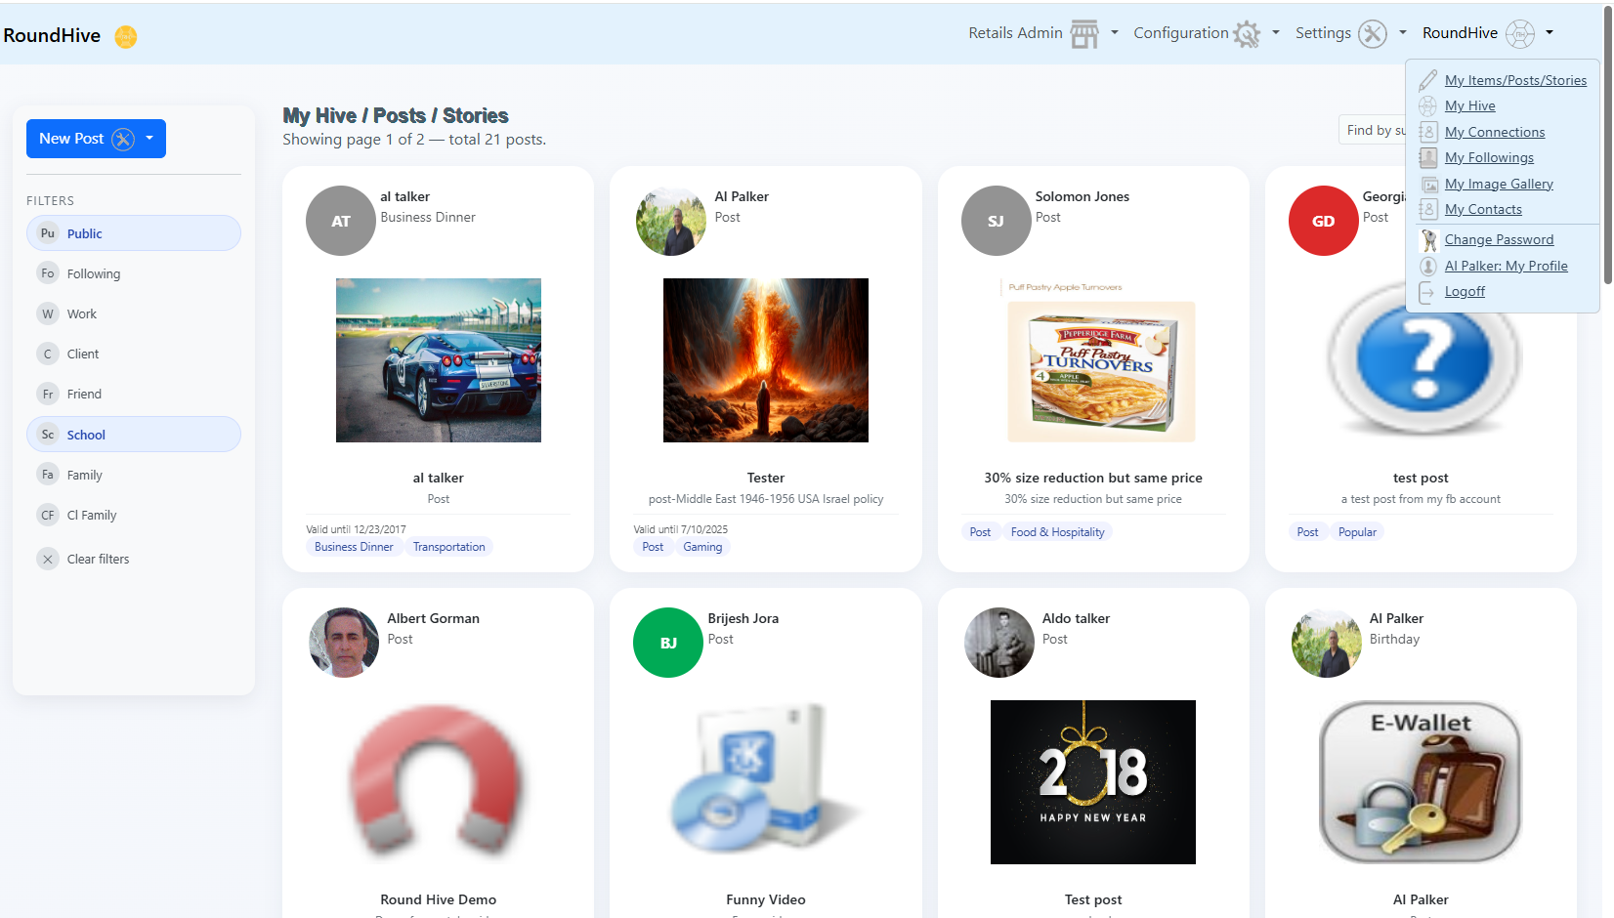Click the Configuration gear icon
1614x918 pixels.
pos(1247,34)
